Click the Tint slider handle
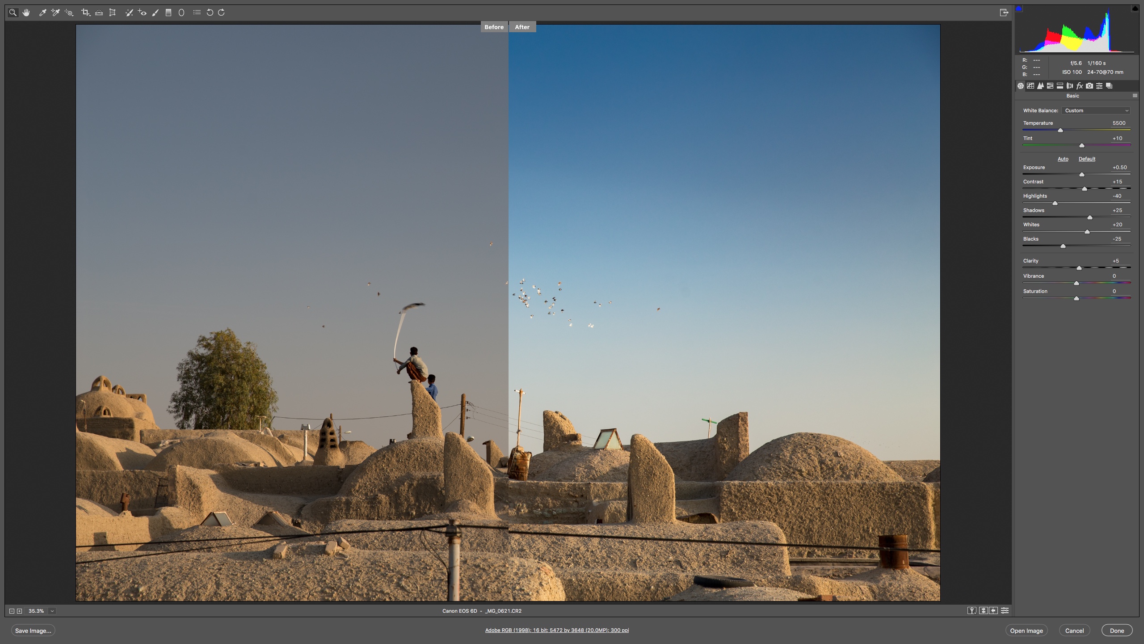Screen dimensions: 1144x644 point(1081,145)
